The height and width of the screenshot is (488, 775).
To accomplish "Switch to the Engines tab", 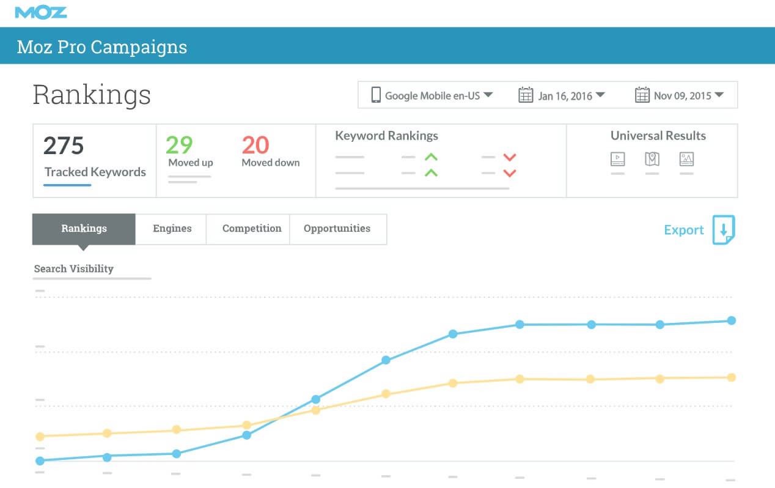I will click(x=172, y=229).
